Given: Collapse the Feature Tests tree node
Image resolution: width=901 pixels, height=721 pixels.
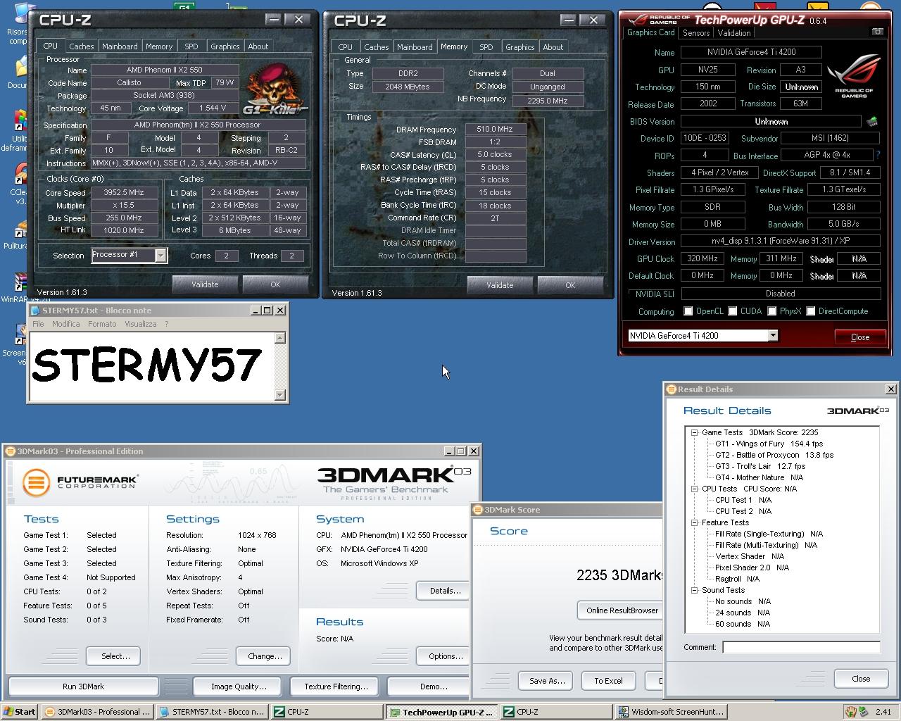Looking at the screenshot, I should (694, 522).
